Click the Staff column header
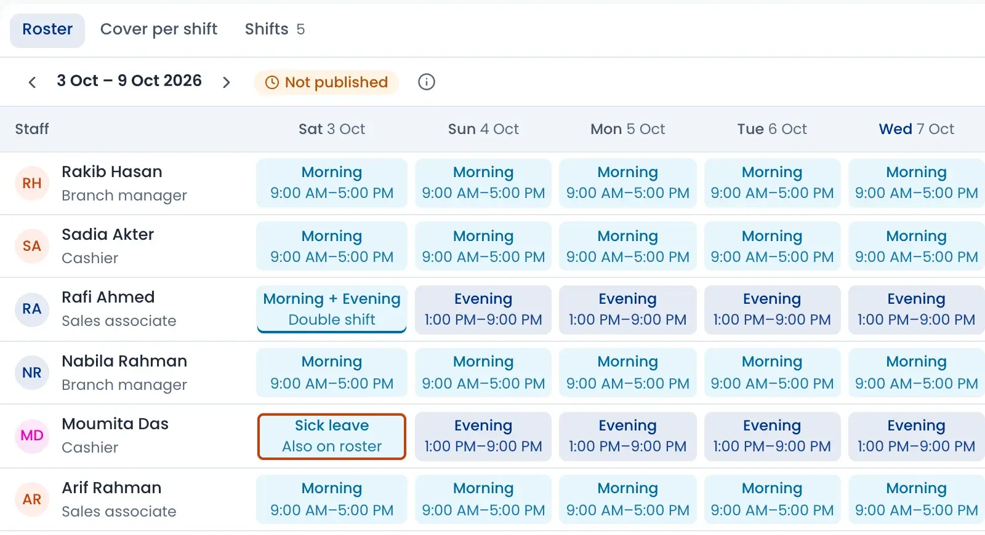Screen dimensions: 985x535 pos(32,129)
